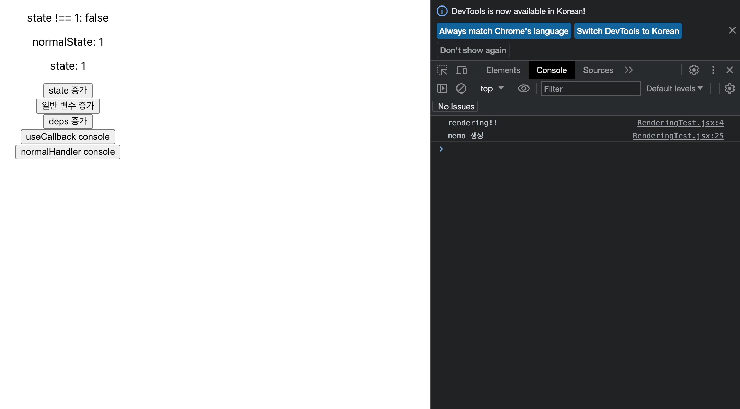Viewport: 740px width, 409px height.
Task: Click the info icon in the notification
Action: tap(442, 11)
